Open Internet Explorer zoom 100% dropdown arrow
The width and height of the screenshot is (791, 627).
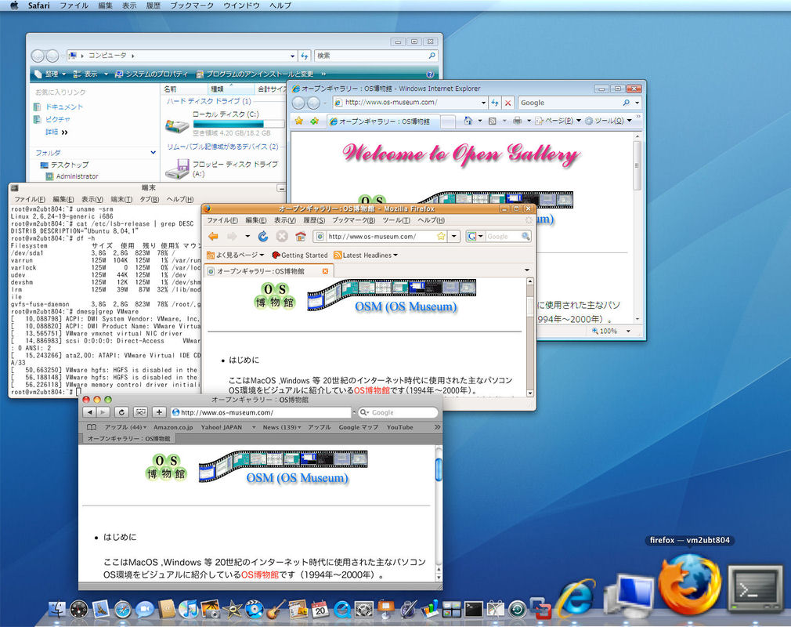tap(628, 332)
